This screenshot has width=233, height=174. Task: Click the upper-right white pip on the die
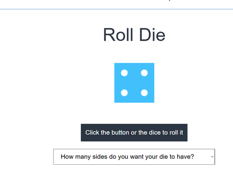(x=144, y=73)
